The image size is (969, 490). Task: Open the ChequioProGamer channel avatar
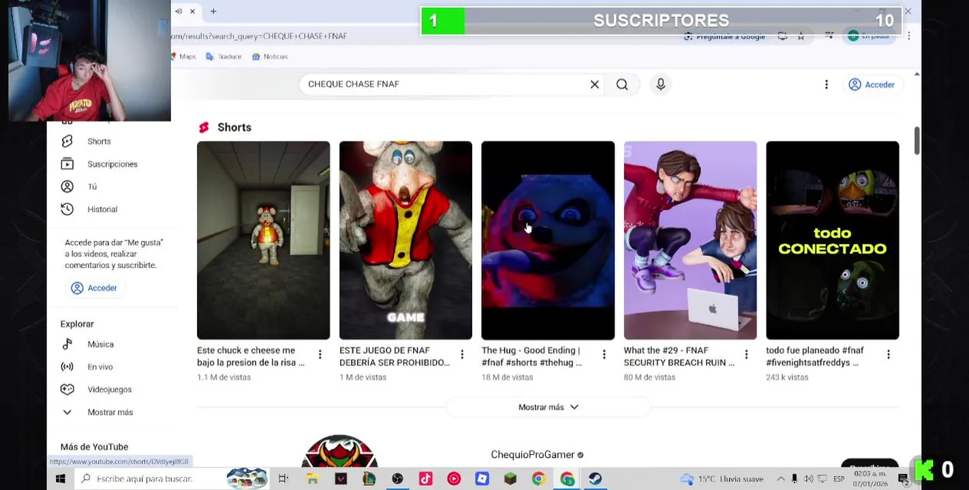tap(339, 451)
